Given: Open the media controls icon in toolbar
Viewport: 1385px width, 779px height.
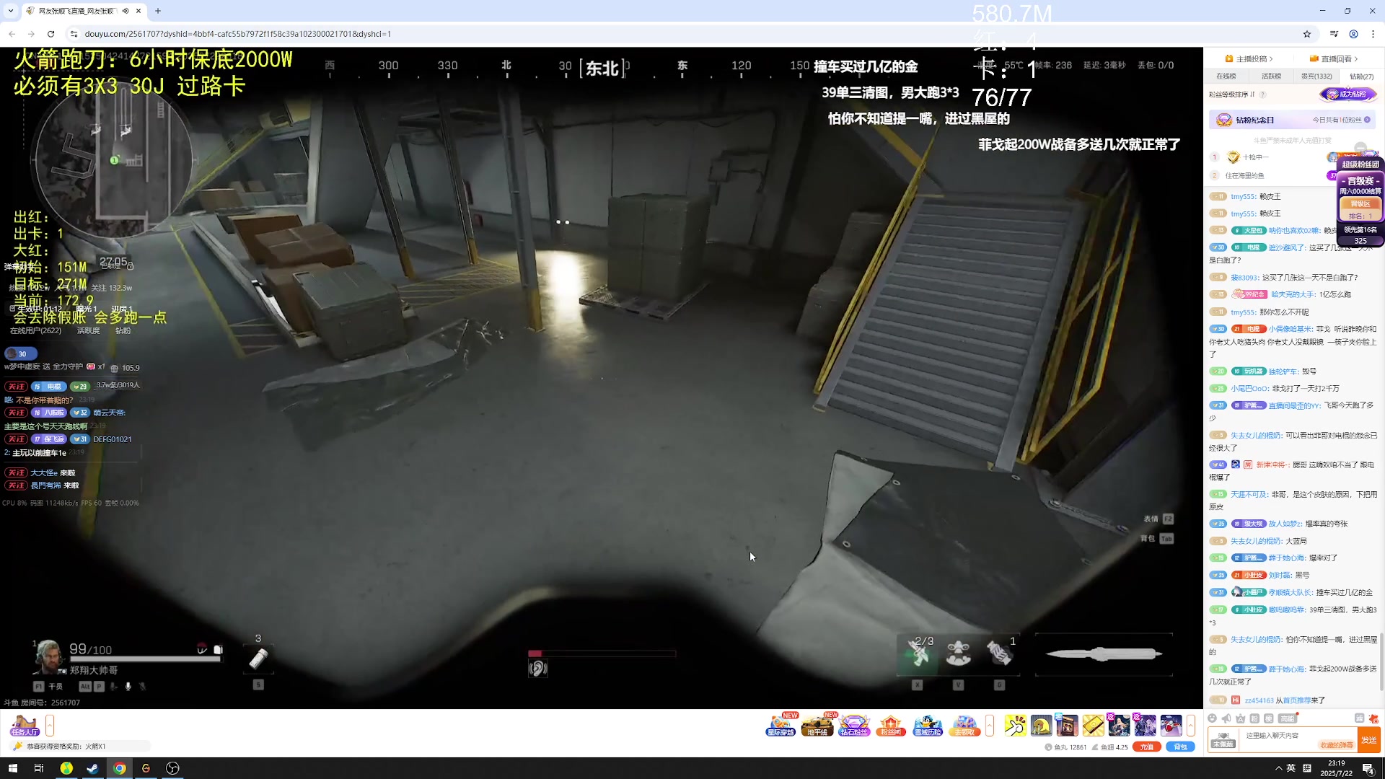Looking at the screenshot, I should pos(1334,34).
